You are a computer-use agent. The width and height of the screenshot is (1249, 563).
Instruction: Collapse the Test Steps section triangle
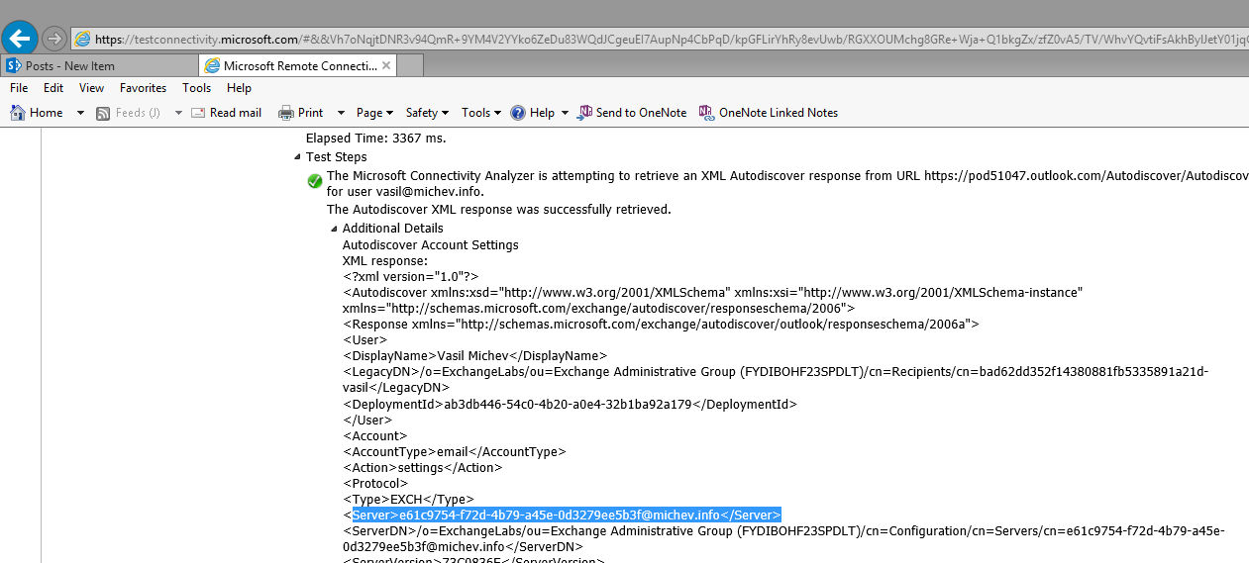[x=298, y=157]
